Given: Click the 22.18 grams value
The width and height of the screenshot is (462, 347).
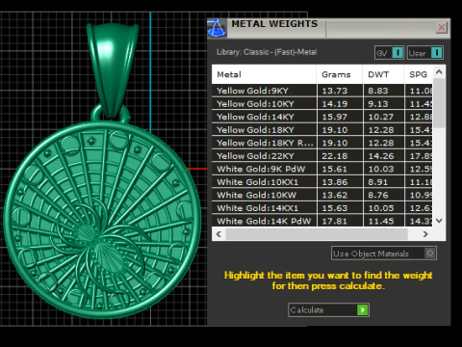Looking at the screenshot, I should coord(335,156).
